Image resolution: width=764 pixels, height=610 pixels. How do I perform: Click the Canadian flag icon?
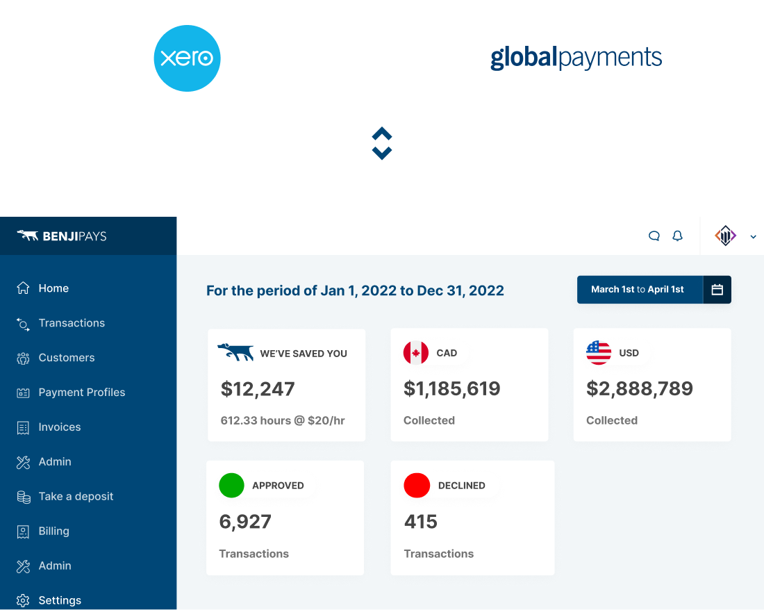tap(416, 353)
